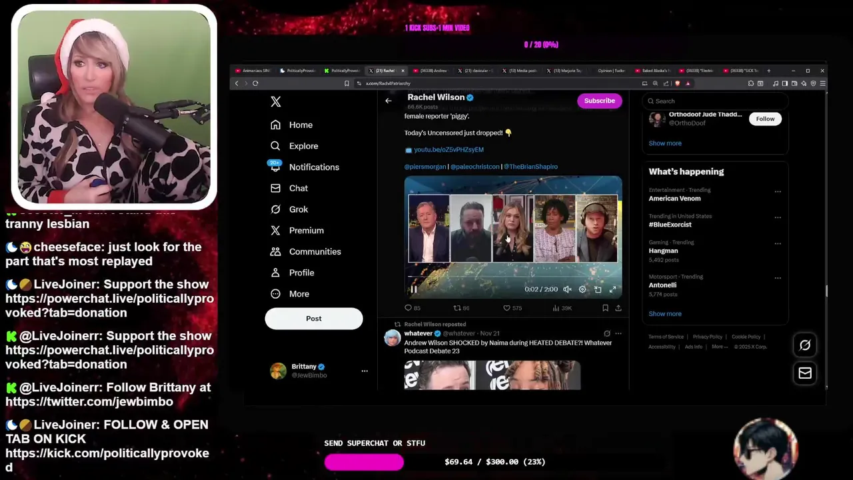The image size is (853, 480).
Task: Repost the post with 86 reposts
Action: pos(461,308)
